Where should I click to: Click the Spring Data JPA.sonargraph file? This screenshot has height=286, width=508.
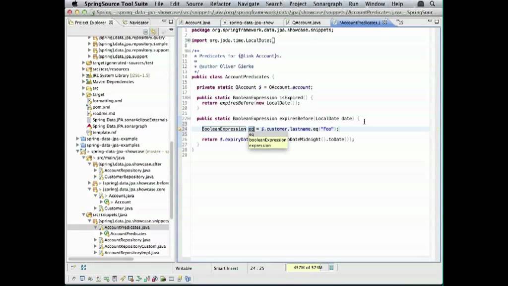[120, 126]
